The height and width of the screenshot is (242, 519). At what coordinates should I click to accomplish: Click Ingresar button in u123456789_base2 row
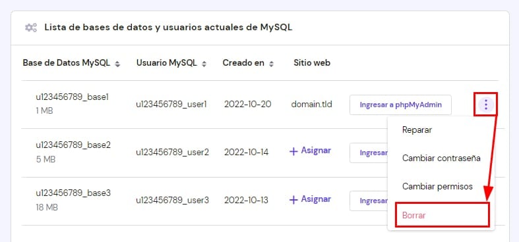click(x=369, y=153)
